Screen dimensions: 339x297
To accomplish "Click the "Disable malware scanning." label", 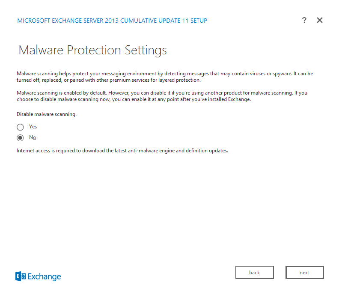I will (47, 114).
